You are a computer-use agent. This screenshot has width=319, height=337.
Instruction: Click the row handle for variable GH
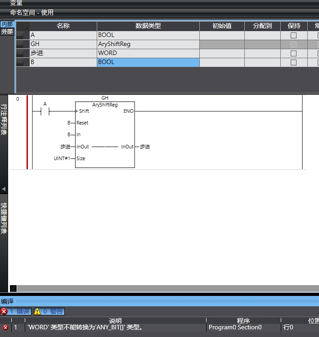[x=20, y=44]
